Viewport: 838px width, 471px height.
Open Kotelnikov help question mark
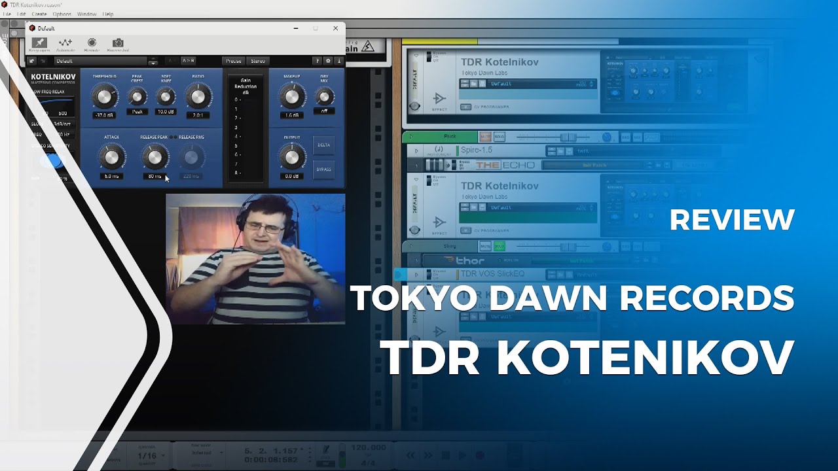click(x=318, y=61)
